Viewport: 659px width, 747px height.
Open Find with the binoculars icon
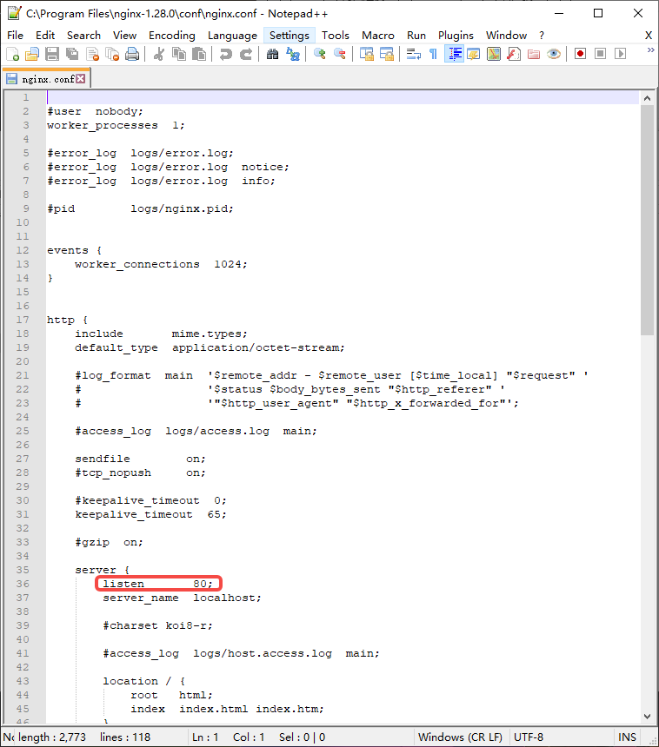point(272,54)
